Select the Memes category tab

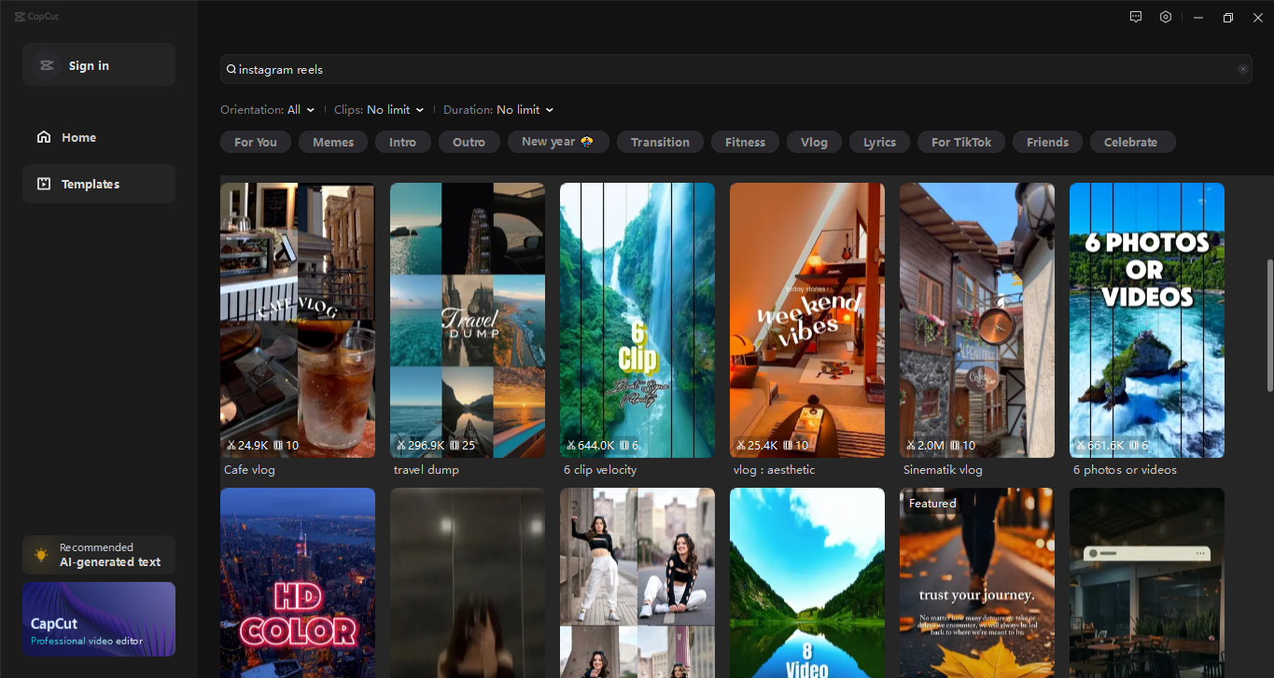(x=332, y=142)
